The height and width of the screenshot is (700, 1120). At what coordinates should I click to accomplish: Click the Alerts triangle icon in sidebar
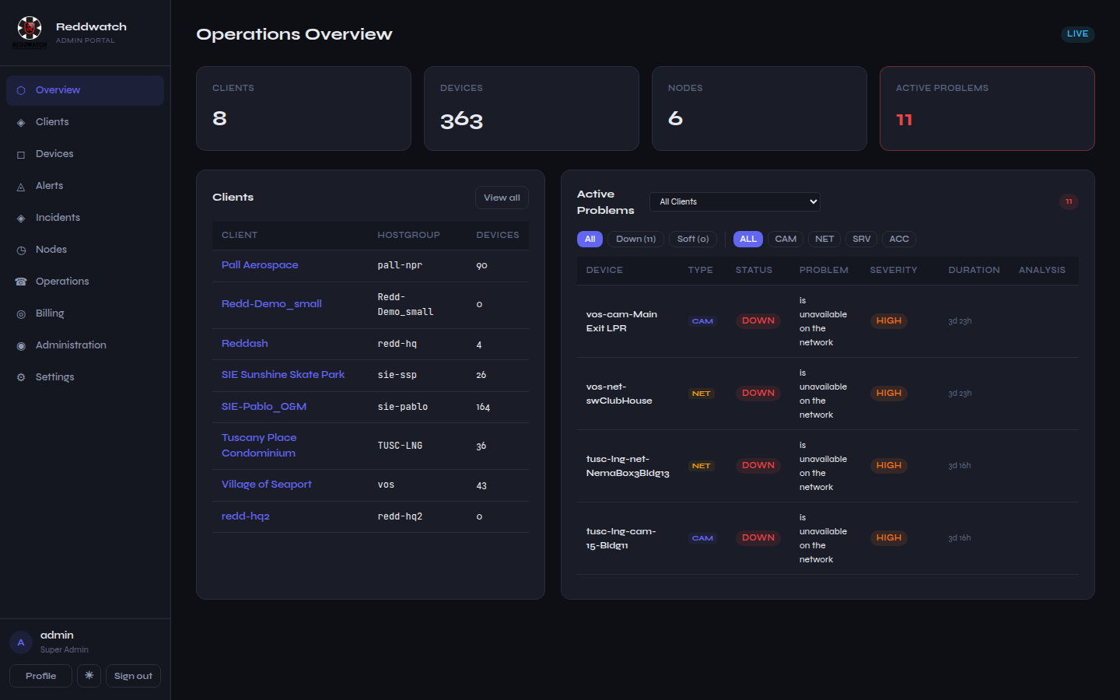(21, 186)
